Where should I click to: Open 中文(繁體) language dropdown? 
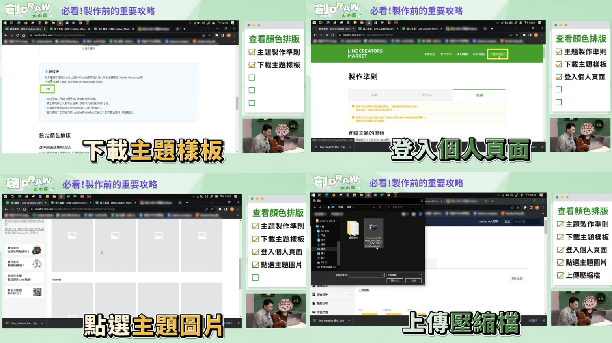527,221
